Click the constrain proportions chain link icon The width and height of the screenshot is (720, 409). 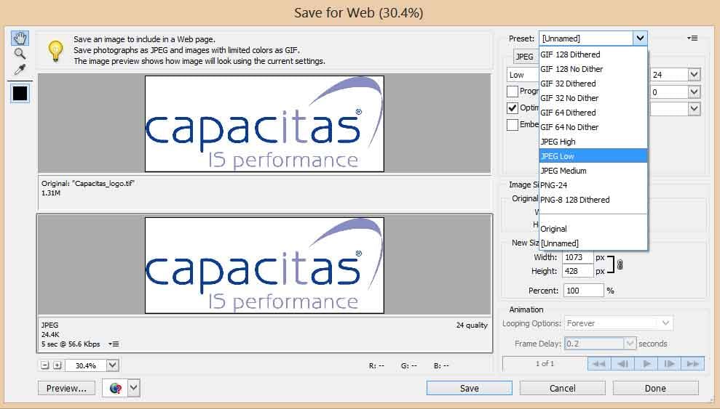click(x=620, y=264)
